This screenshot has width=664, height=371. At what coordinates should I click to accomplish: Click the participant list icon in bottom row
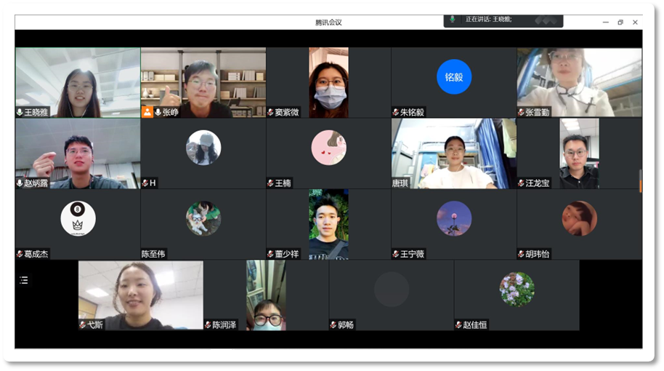(24, 280)
